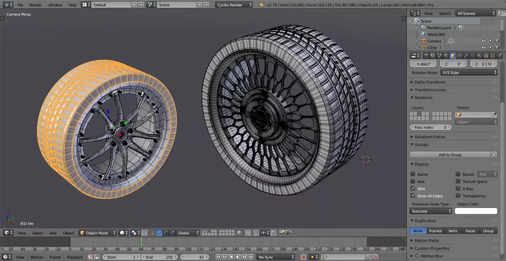Jump to the last frame of the timeline
This screenshot has height=261, width=506.
pyautogui.click(x=251, y=257)
